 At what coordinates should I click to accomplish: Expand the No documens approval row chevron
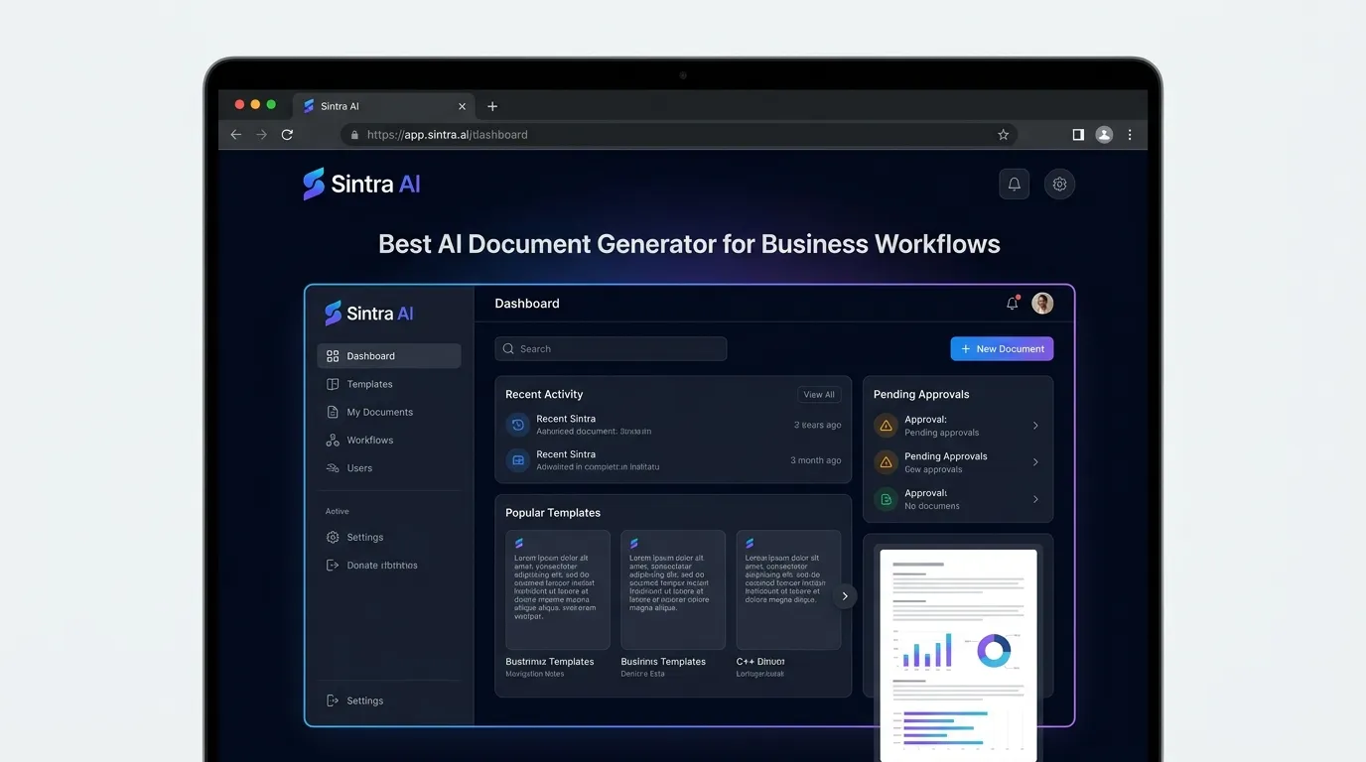point(1035,499)
